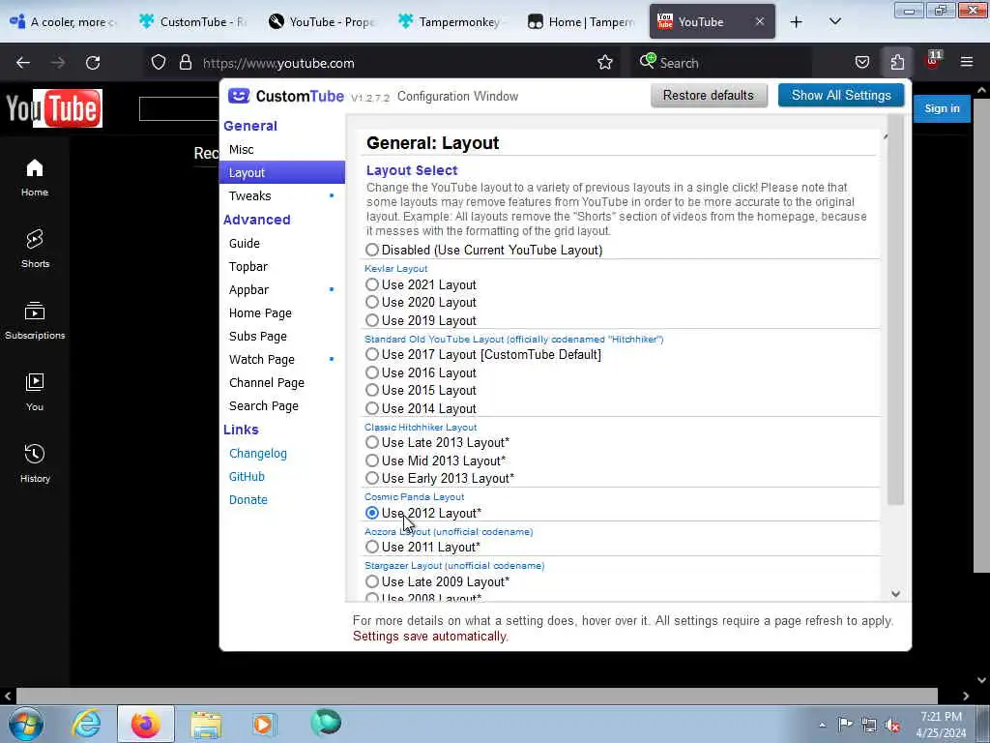The image size is (990, 743).
Task: Open the Pocket save icon
Action: (861, 63)
